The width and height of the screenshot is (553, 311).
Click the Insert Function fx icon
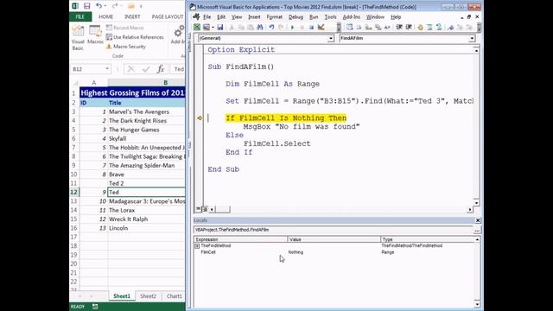161,69
